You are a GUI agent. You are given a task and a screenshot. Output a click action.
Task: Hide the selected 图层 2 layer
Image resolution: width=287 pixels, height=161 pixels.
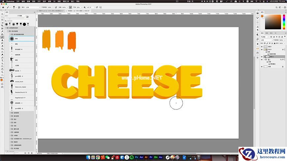[262, 57]
